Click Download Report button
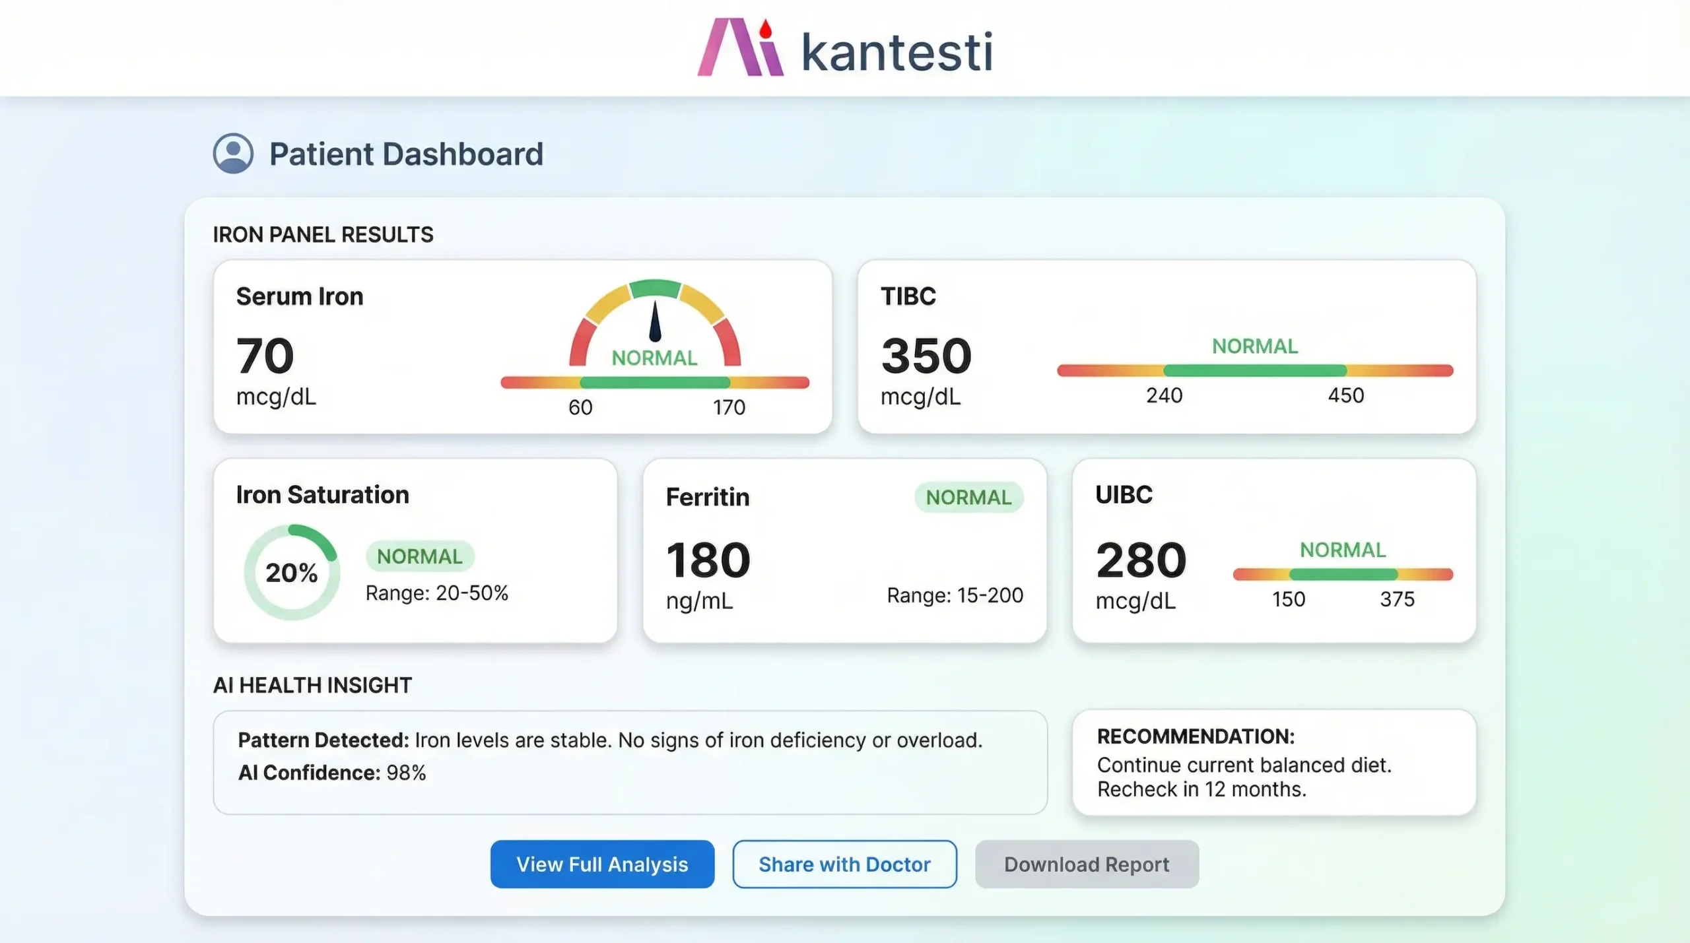This screenshot has height=943, width=1690. tap(1087, 864)
